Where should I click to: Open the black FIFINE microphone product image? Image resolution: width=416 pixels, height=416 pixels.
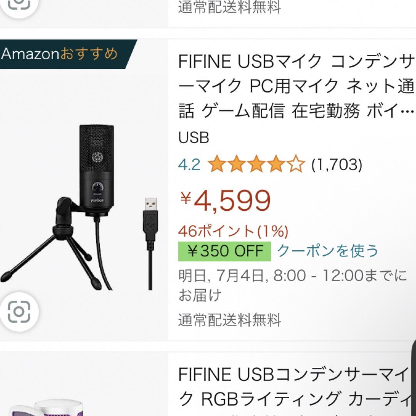pyautogui.click(x=80, y=207)
